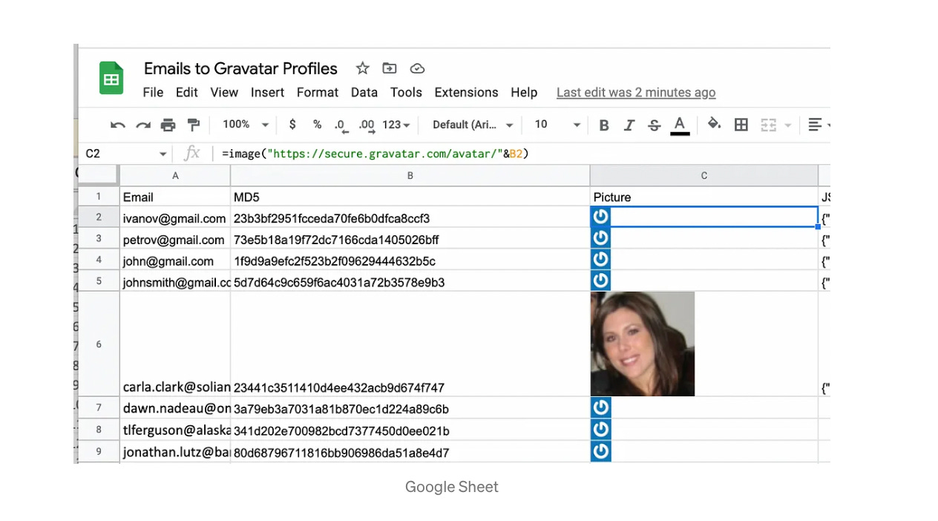
Task: Click the woman's Gravatar photo in row 6
Action: 643,344
